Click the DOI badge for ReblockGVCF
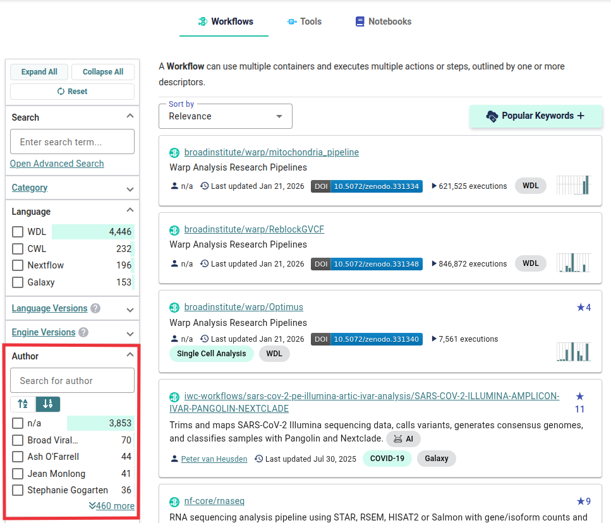This screenshot has width=611, height=523. (x=366, y=263)
